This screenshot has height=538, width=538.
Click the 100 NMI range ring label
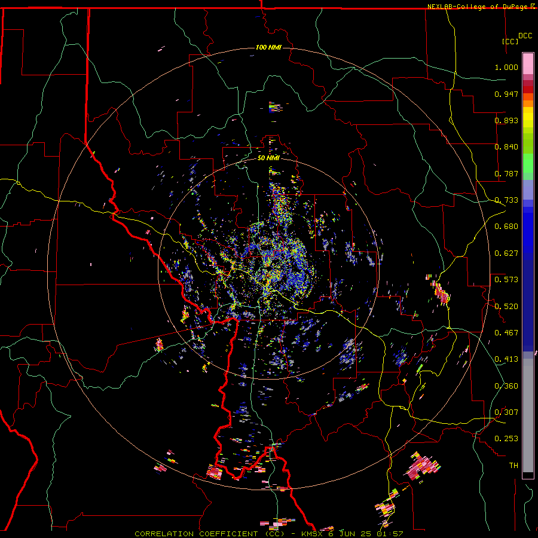point(268,47)
